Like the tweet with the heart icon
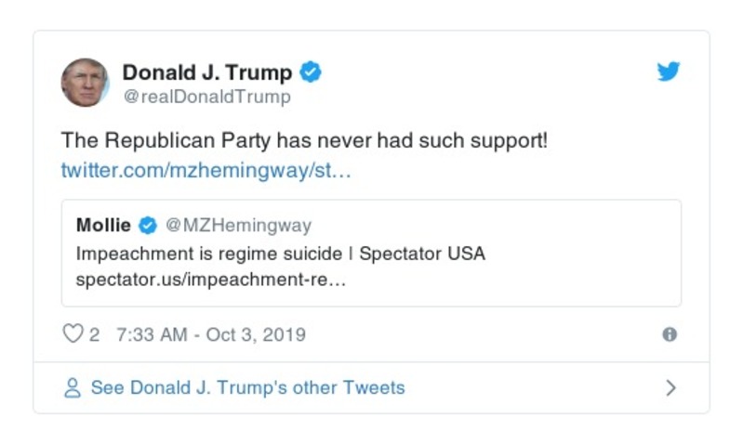The height and width of the screenshot is (444, 743). [x=73, y=334]
